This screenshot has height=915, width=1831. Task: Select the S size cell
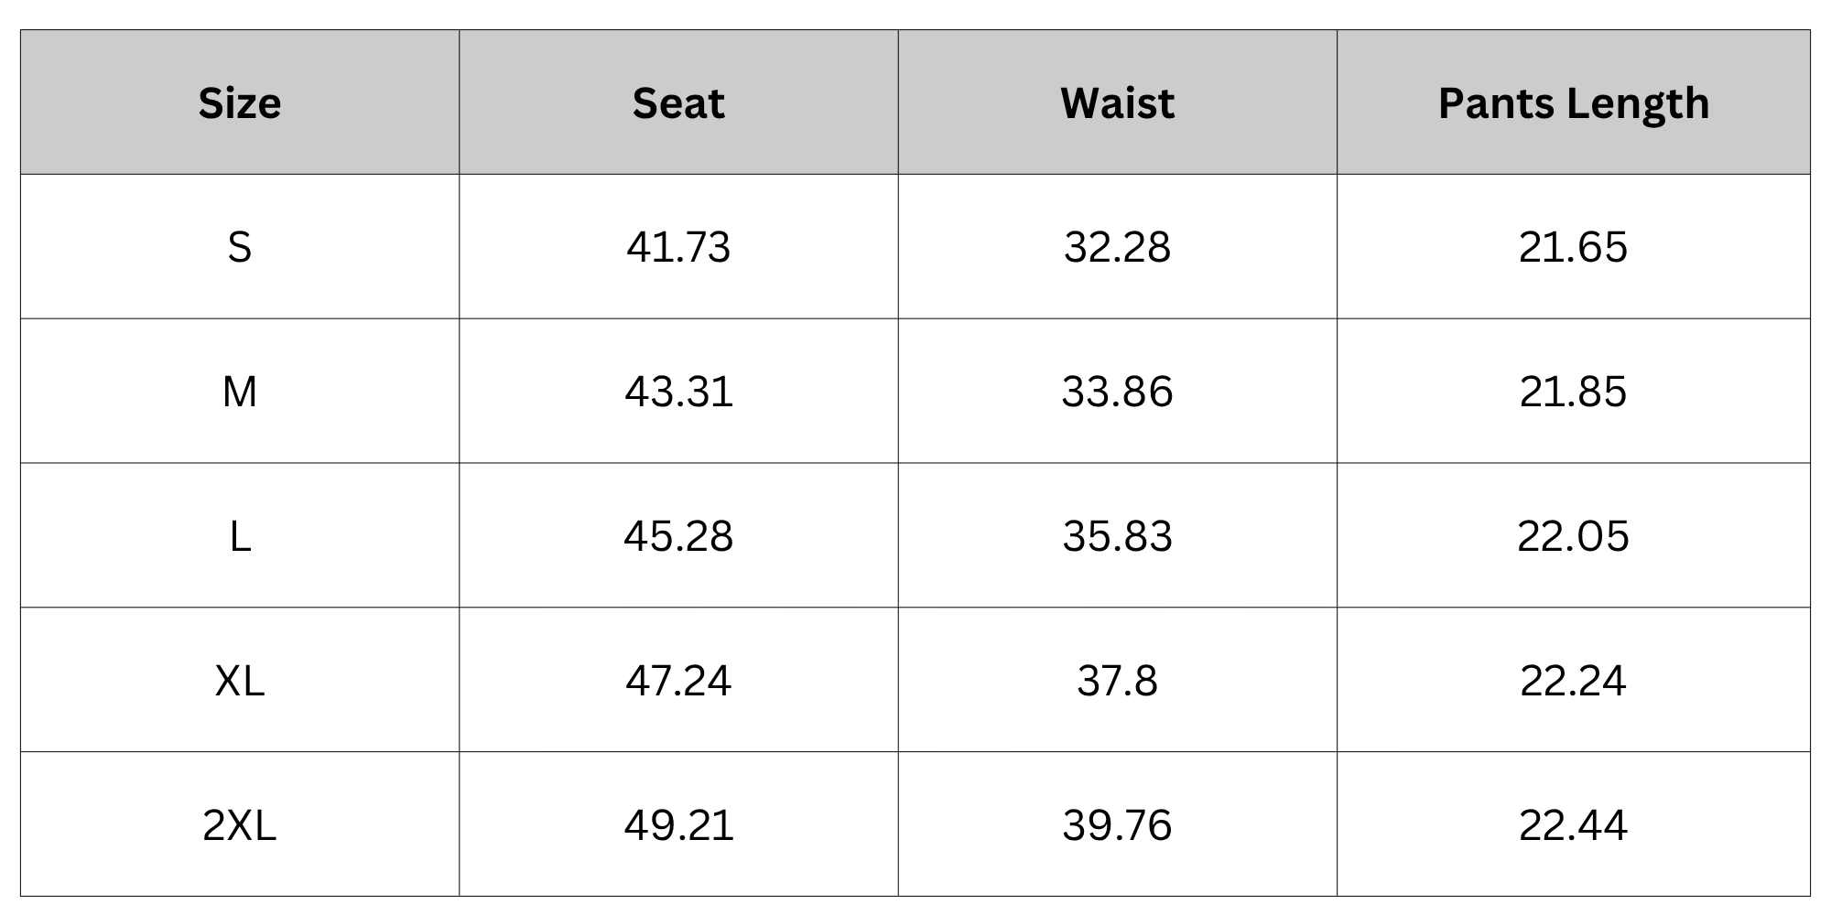point(240,247)
